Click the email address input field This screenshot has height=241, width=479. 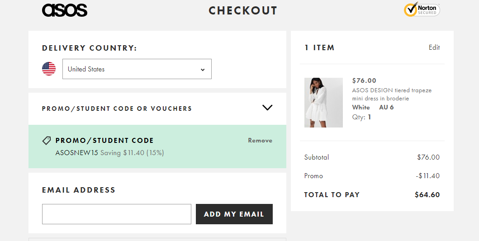coord(117,214)
